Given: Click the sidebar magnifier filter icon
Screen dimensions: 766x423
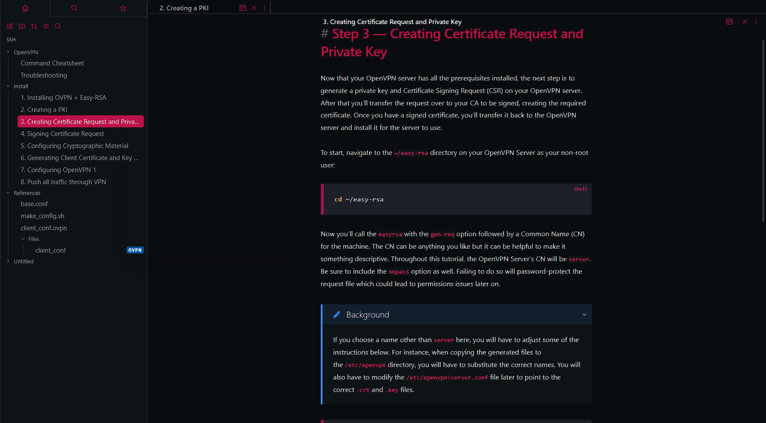Looking at the screenshot, I should (58, 26).
